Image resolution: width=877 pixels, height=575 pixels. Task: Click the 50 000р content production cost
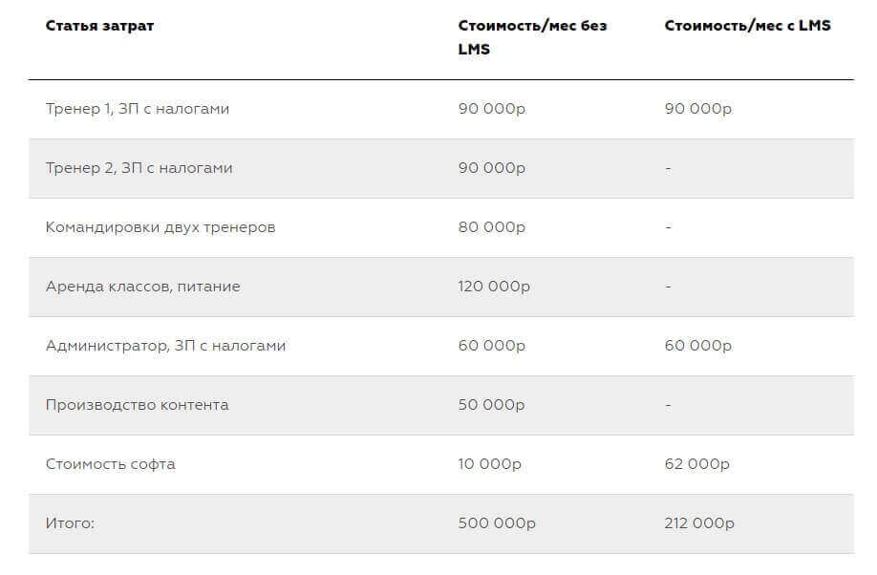coord(492,405)
